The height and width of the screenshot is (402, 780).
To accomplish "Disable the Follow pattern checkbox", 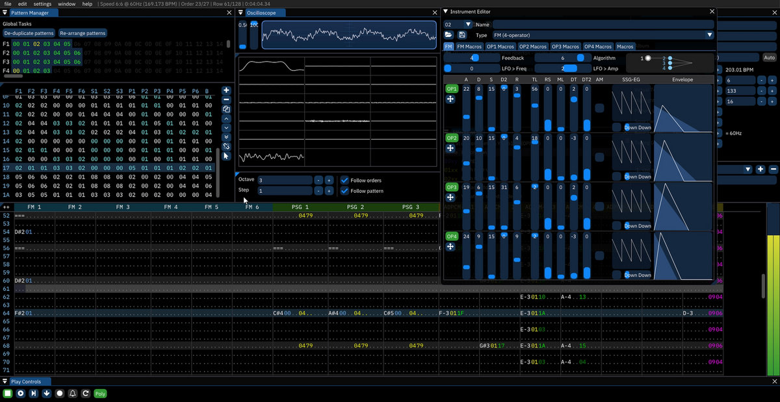I will pos(345,191).
